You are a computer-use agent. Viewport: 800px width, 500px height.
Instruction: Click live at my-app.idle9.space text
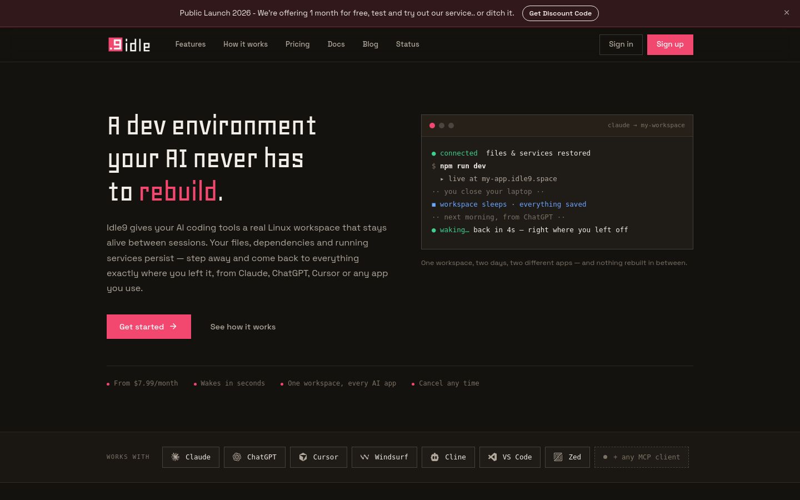503,179
